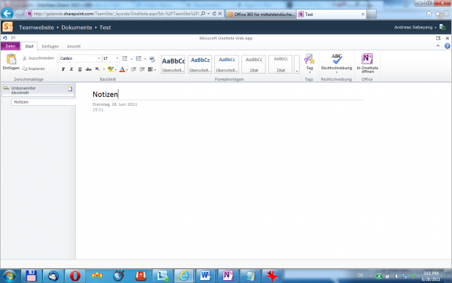Refresh the page in browser

pos(214,14)
